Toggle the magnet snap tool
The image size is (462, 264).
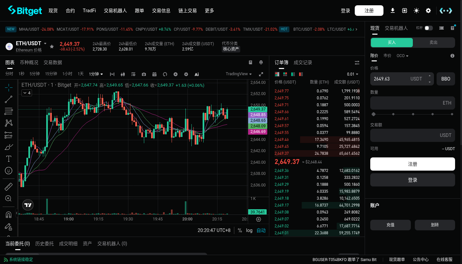click(x=9, y=215)
